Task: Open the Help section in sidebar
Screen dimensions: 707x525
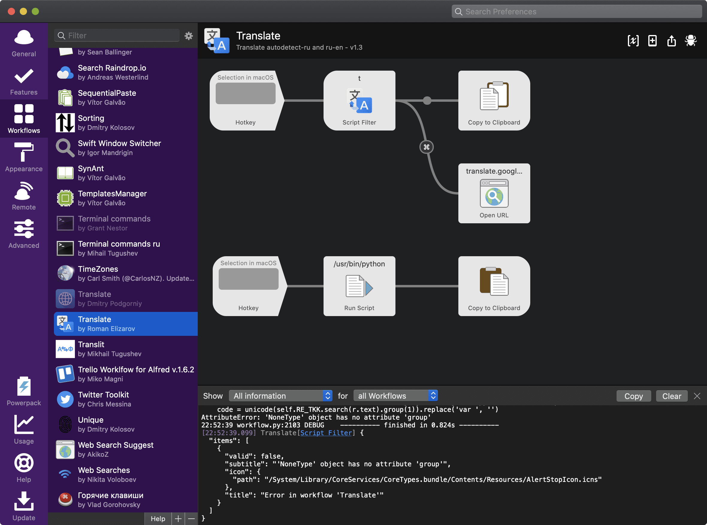Action: [24, 468]
